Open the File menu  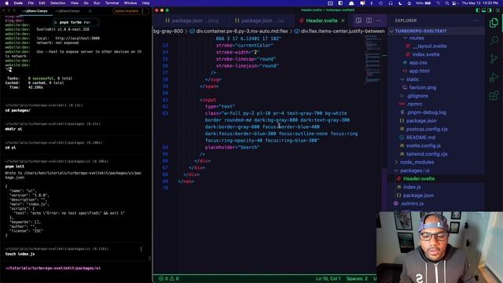pos(31,3)
